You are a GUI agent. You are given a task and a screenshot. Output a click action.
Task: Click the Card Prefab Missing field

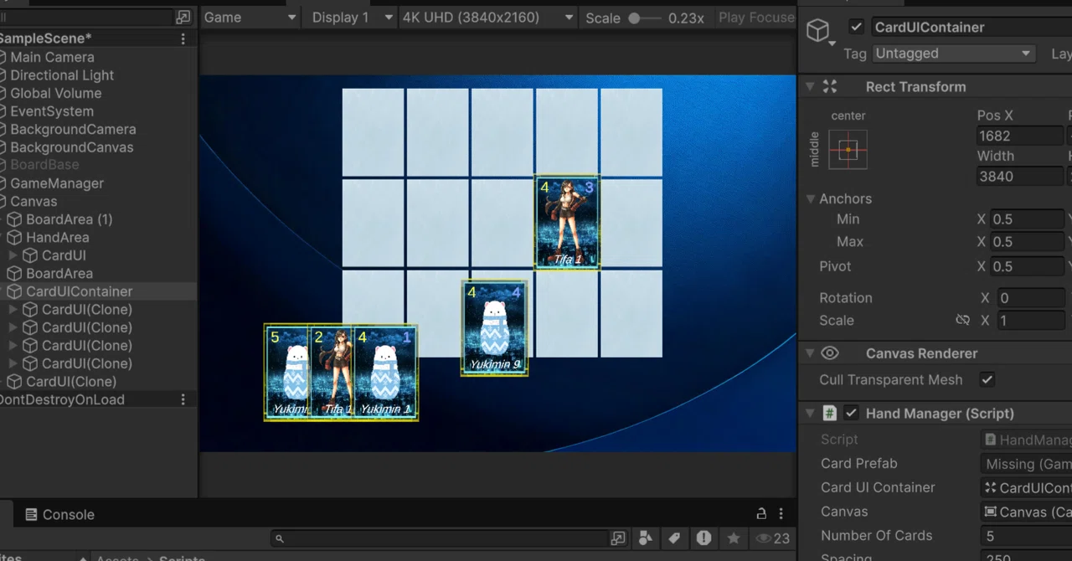(1026, 464)
